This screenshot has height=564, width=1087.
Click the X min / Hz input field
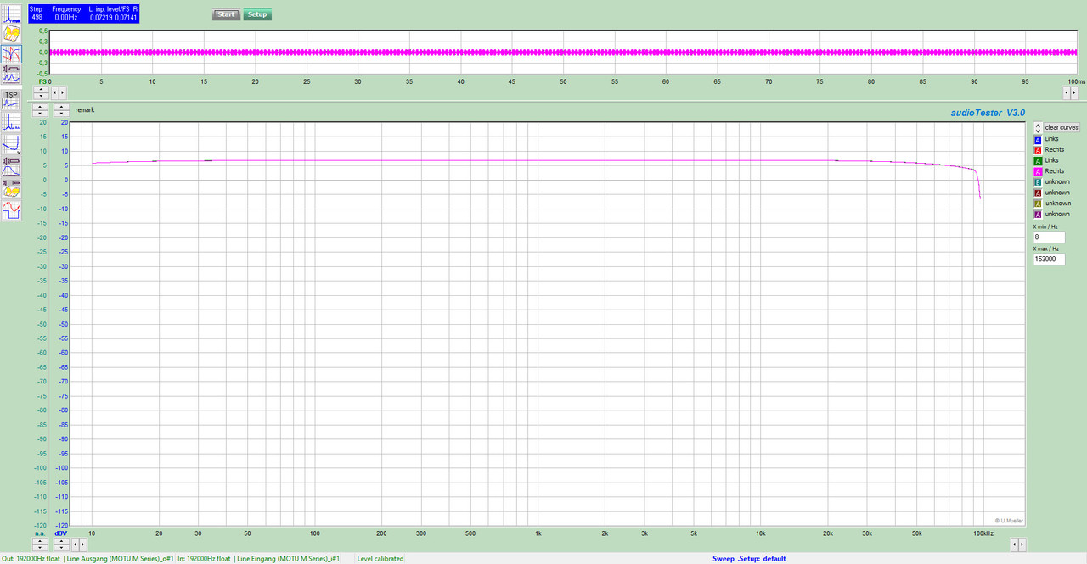click(x=1049, y=237)
